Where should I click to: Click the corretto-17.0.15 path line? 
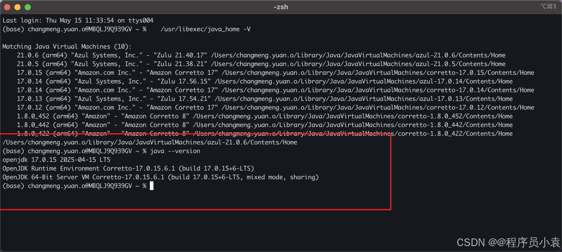click(276, 73)
